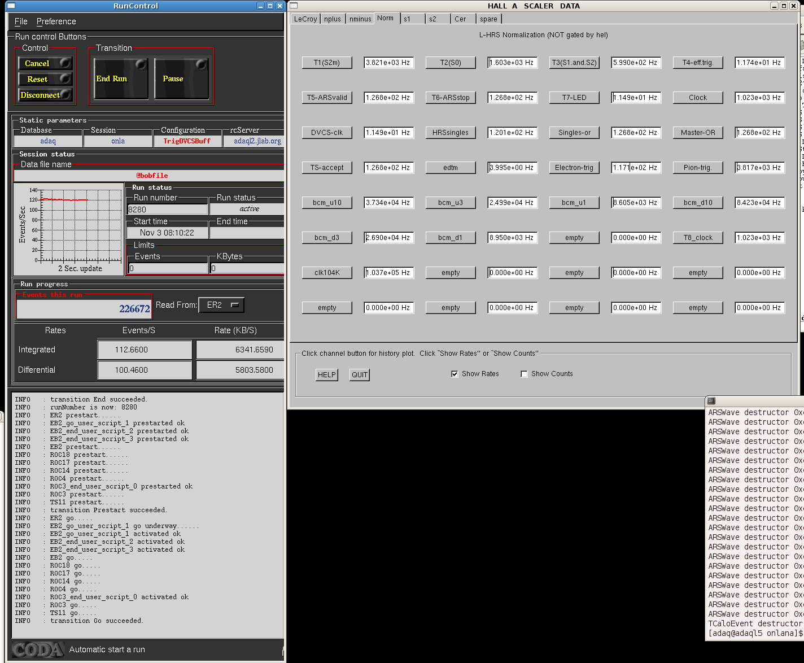This screenshot has height=663, width=804.
Task: Click the TrigDVCSBuff configuration value
Action: pyautogui.click(x=187, y=141)
